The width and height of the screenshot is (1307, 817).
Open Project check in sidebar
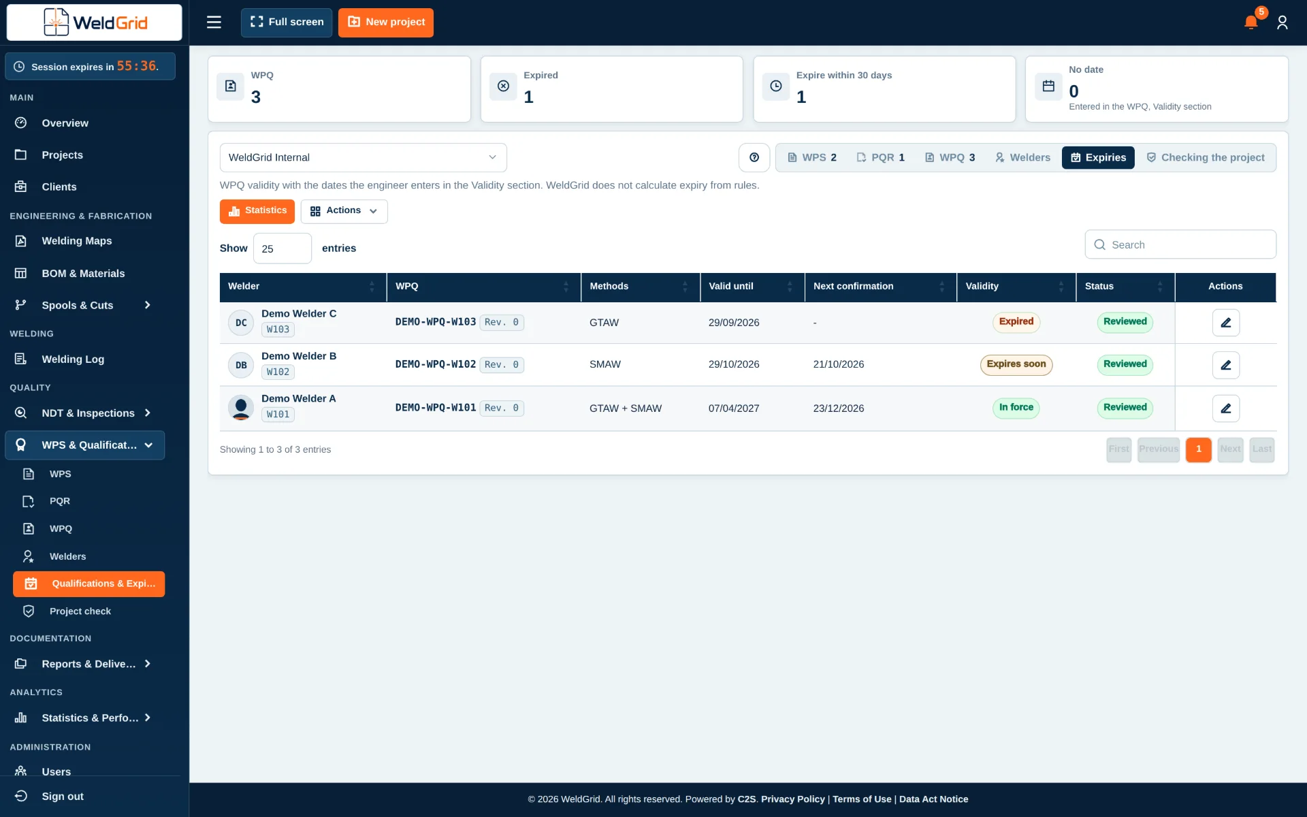pos(80,611)
